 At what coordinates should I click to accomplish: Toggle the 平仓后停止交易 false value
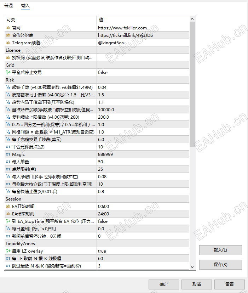[143, 73]
